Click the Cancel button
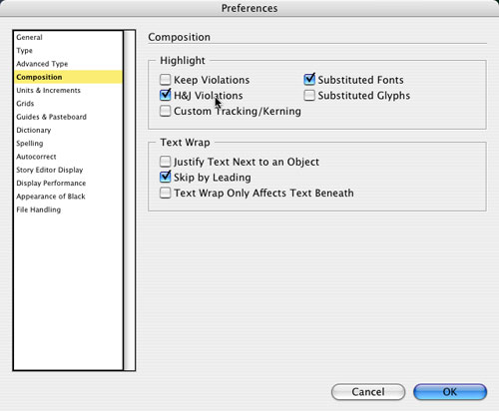Image resolution: width=499 pixels, height=411 pixels. tap(368, 392)
